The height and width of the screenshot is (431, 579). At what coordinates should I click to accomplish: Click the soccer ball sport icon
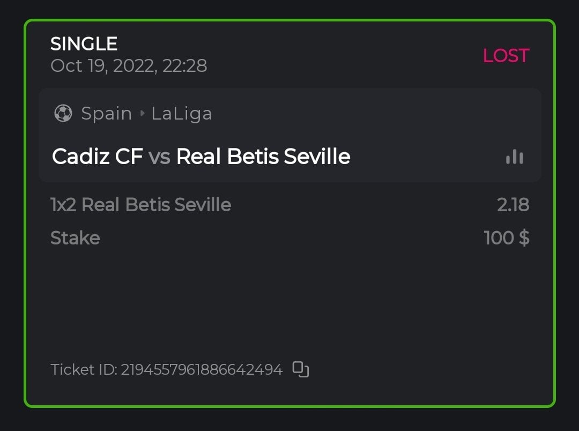click(x=63, y=113)
